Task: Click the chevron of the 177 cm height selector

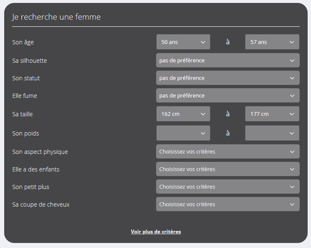Action: point(292,114)
